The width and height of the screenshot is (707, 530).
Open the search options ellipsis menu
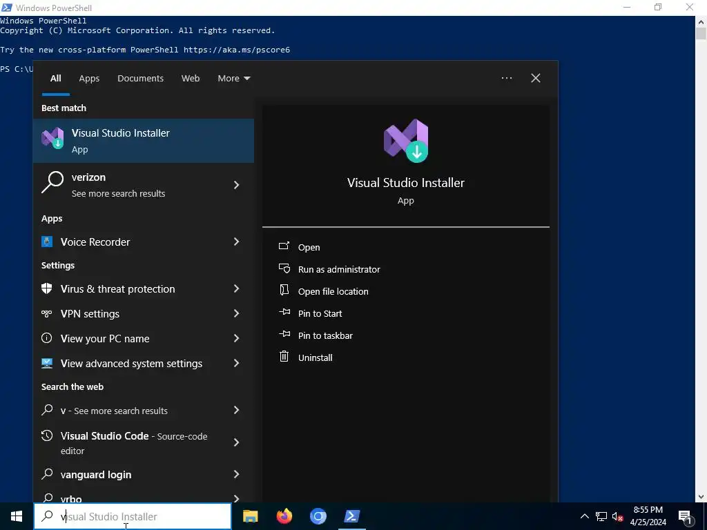(507, 78)
